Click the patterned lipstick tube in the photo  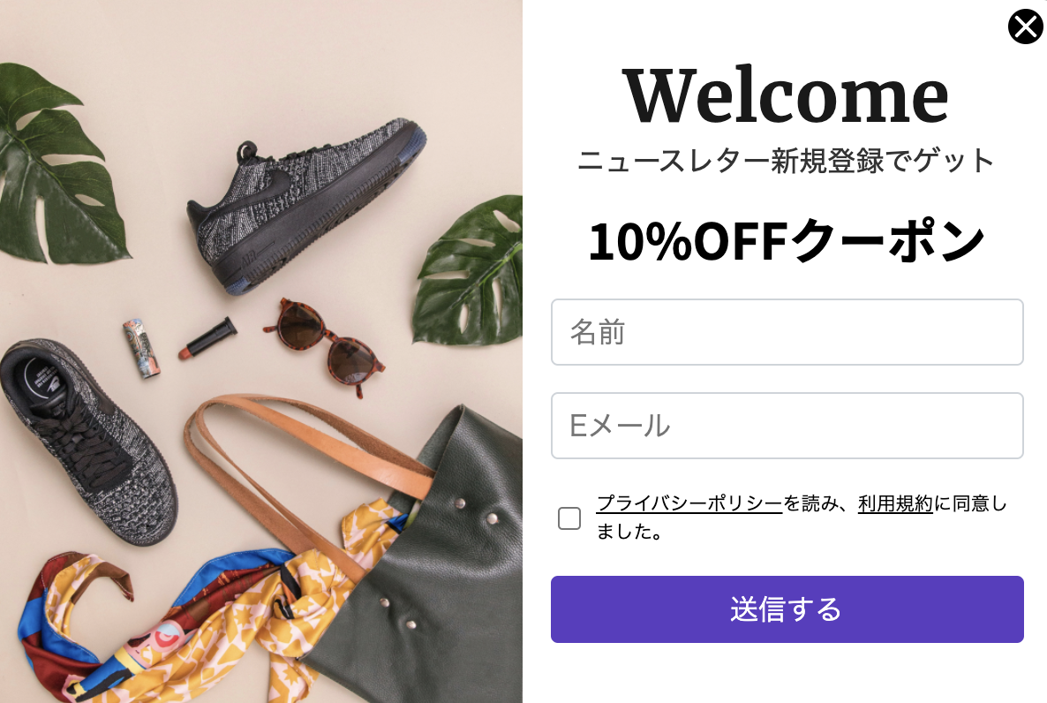[141, 348]
